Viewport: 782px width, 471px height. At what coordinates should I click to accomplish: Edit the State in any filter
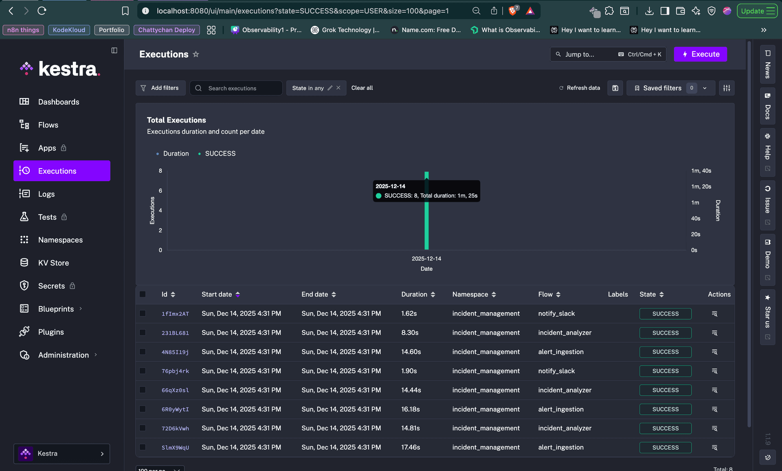[x=330, y=88]
